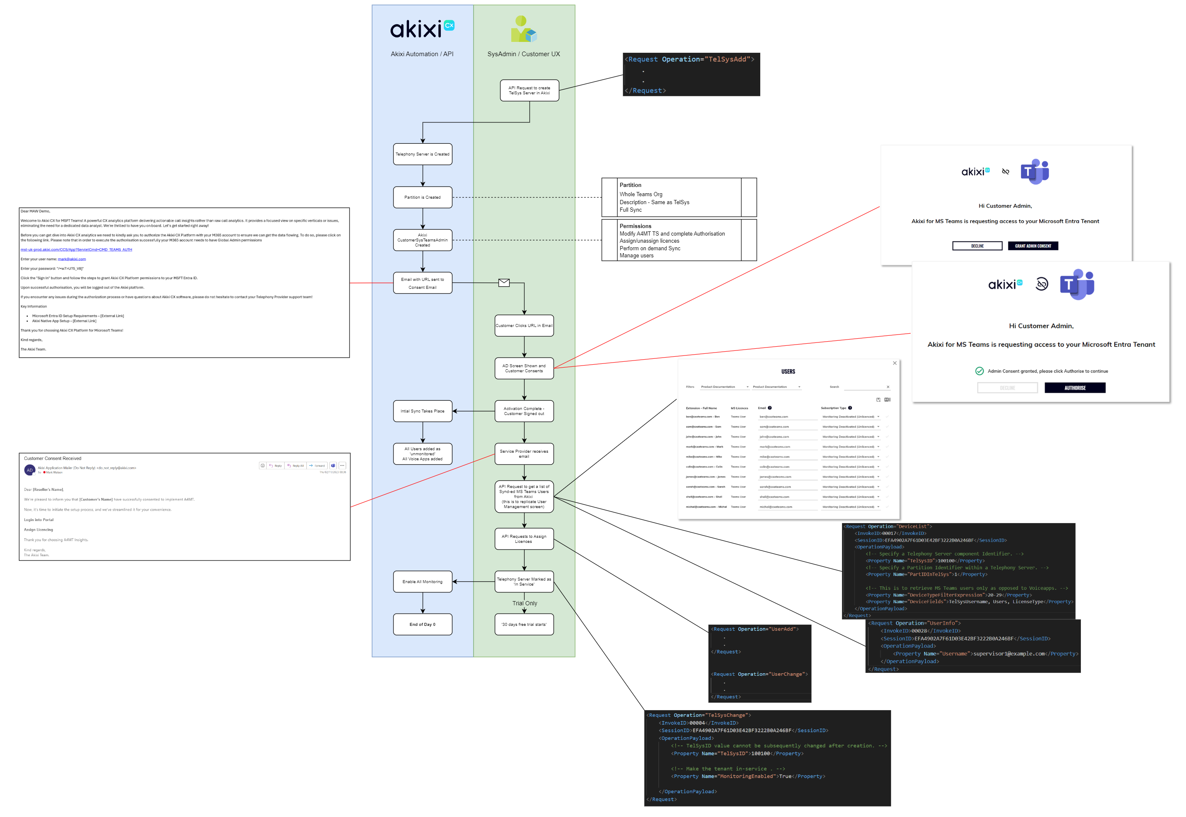Click the help icon next to Email column
The width and height of the screenshot is (1186, 817).
[x=769, y=408]
